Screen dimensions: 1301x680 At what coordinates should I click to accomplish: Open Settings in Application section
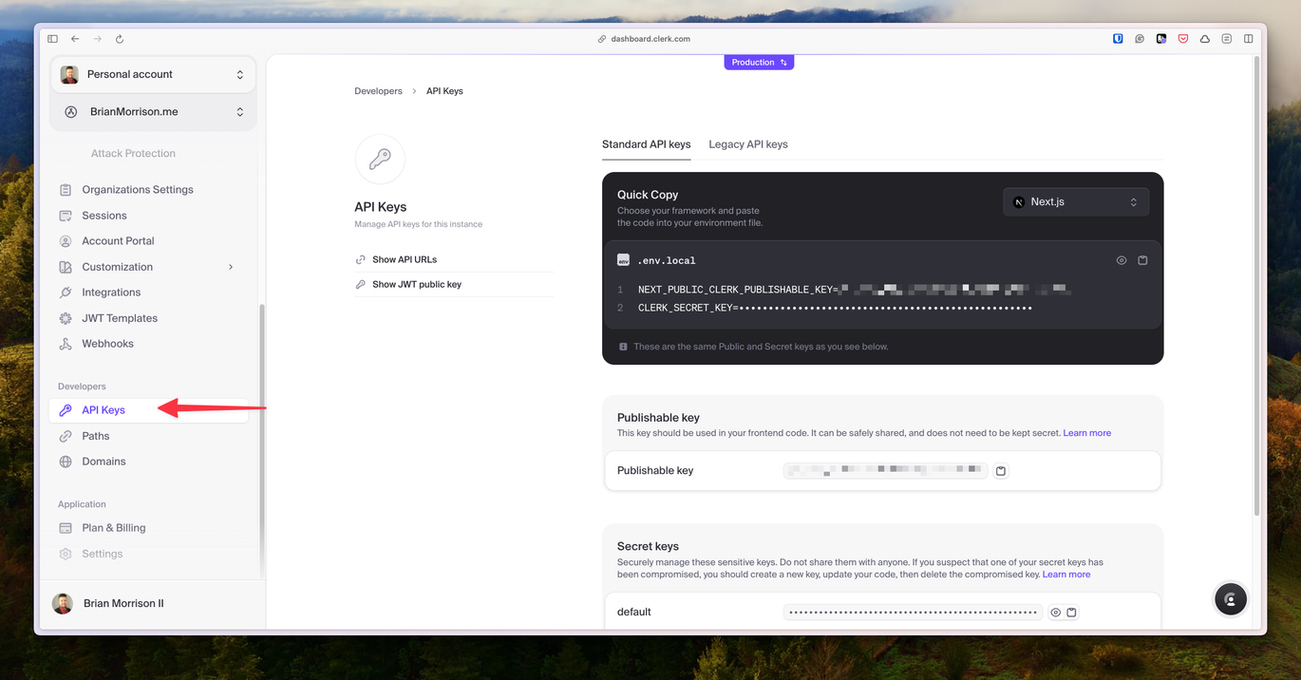102,554
